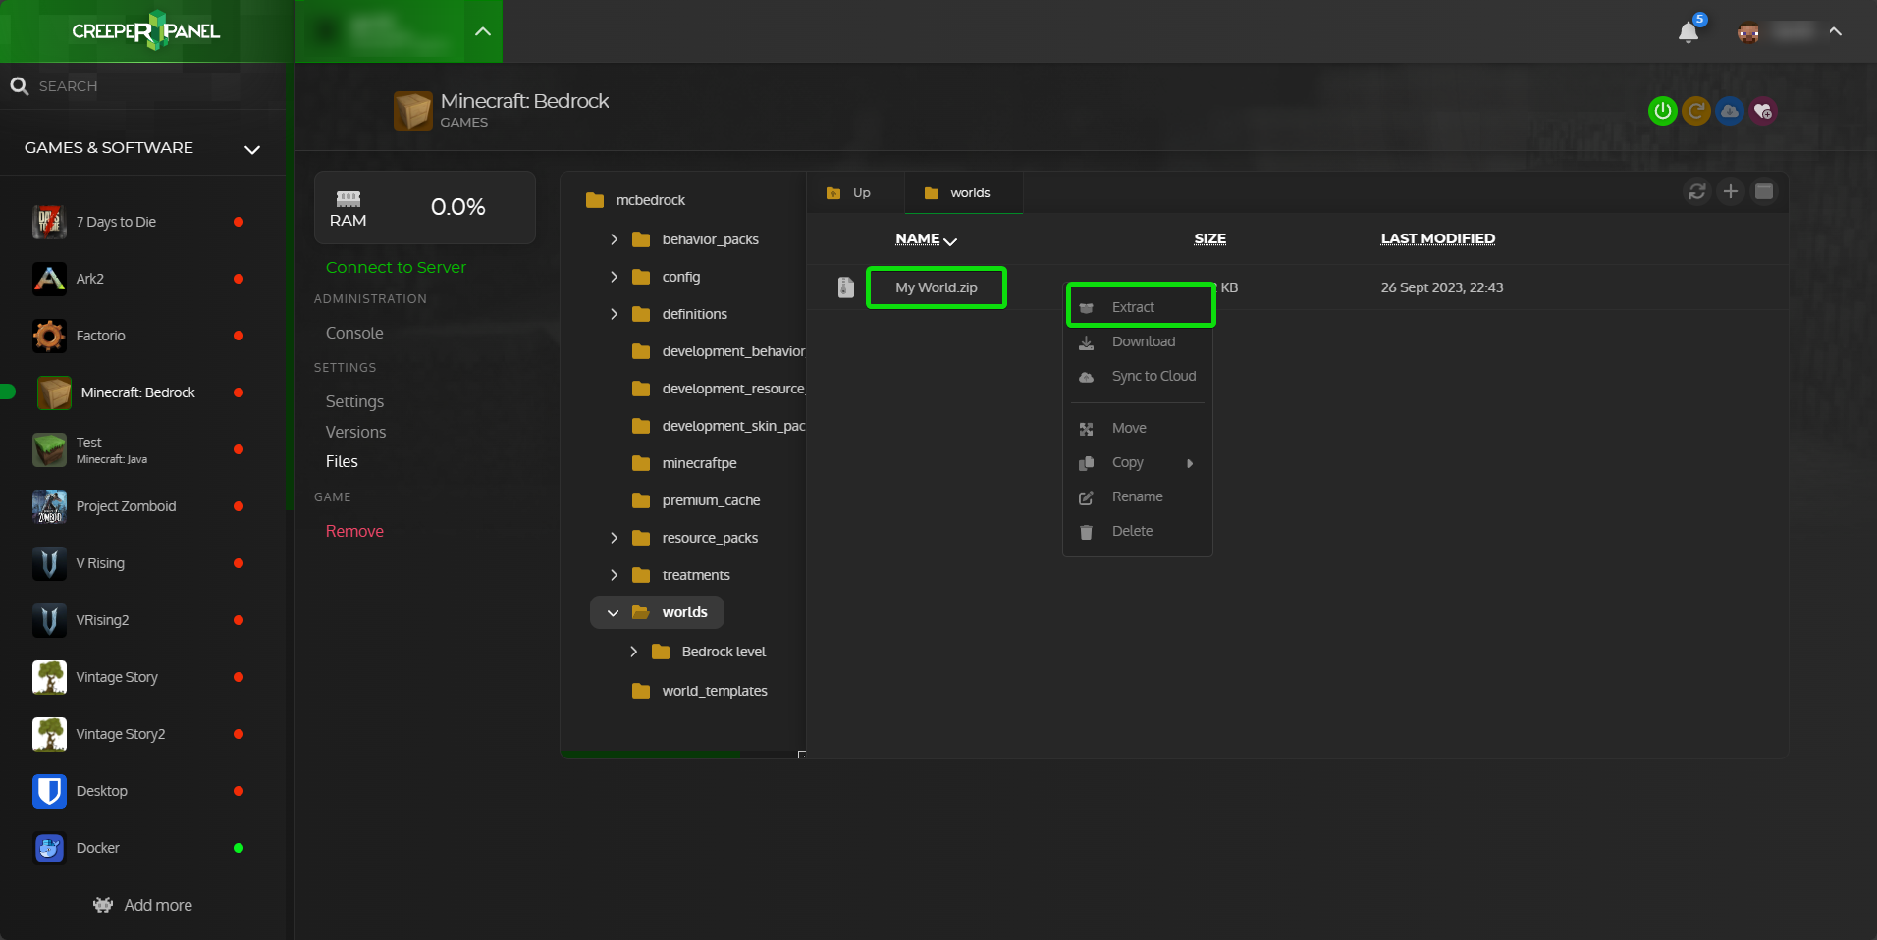Click the orange restart server icon

pyautogui.click(x=1696, y=111)
